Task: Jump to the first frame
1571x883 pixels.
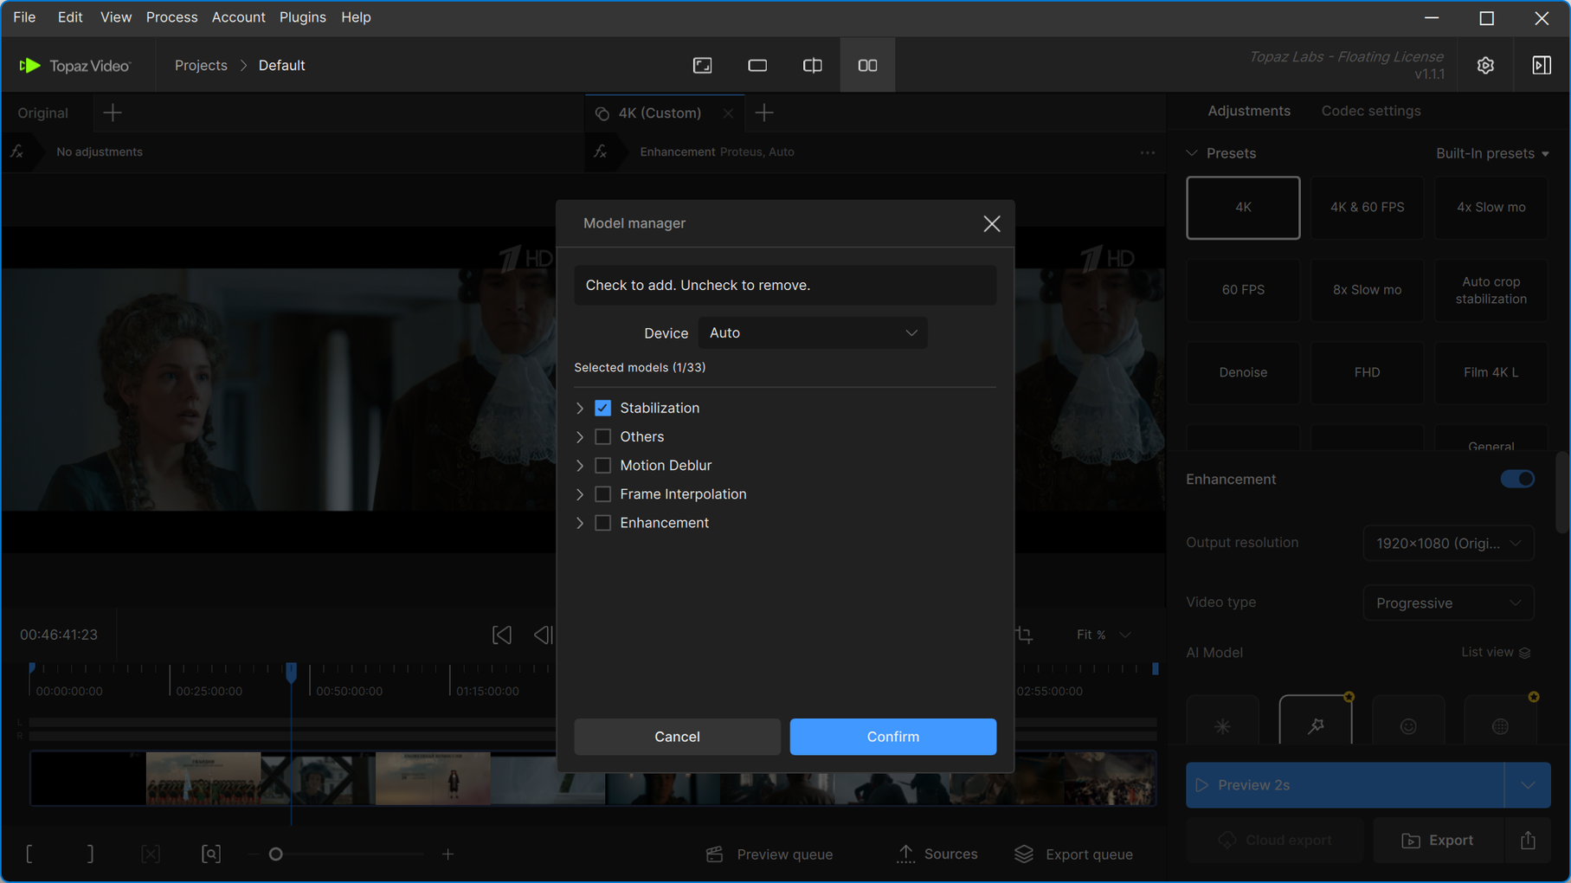Action: point(501,635)
